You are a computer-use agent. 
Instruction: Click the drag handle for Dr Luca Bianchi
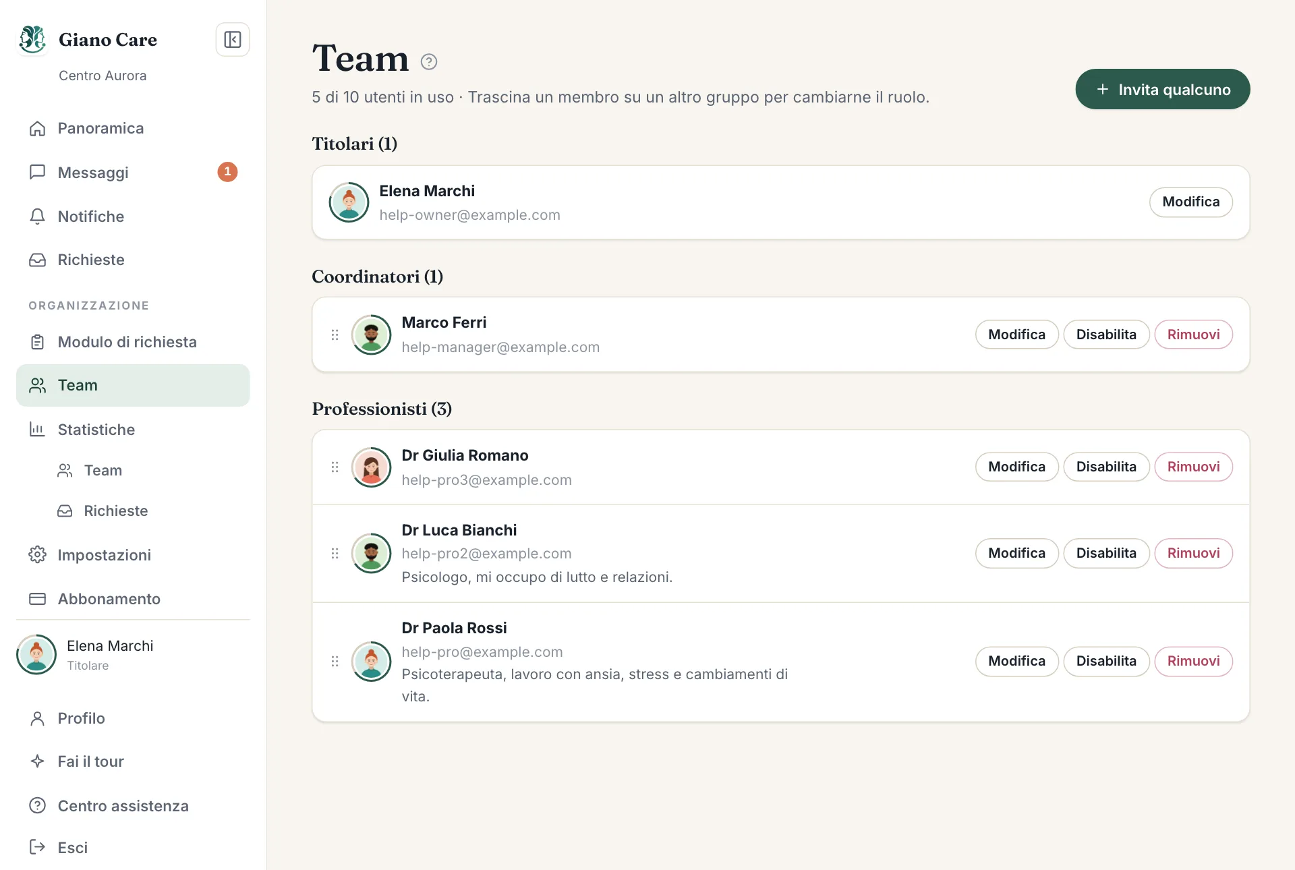point(335,553)
